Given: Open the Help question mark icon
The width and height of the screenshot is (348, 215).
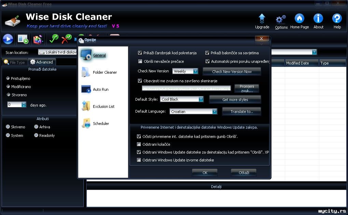Looking at the screenshot, I should (337, 18).
